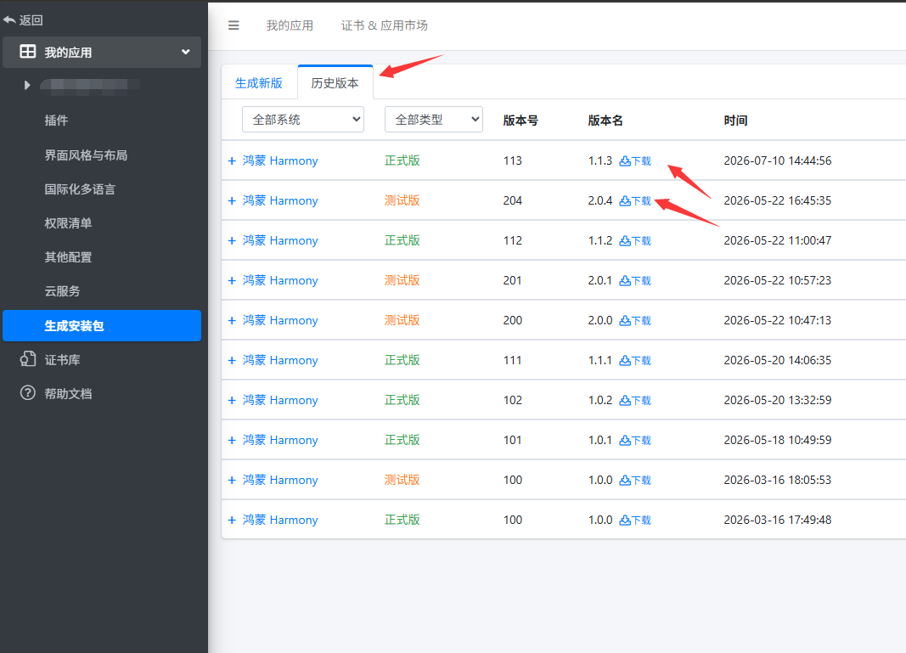The image size is (906, 653).
Task: Open 界面风格与布局 sidebar item
Action: pyautogui.click(x=86, y=155)
